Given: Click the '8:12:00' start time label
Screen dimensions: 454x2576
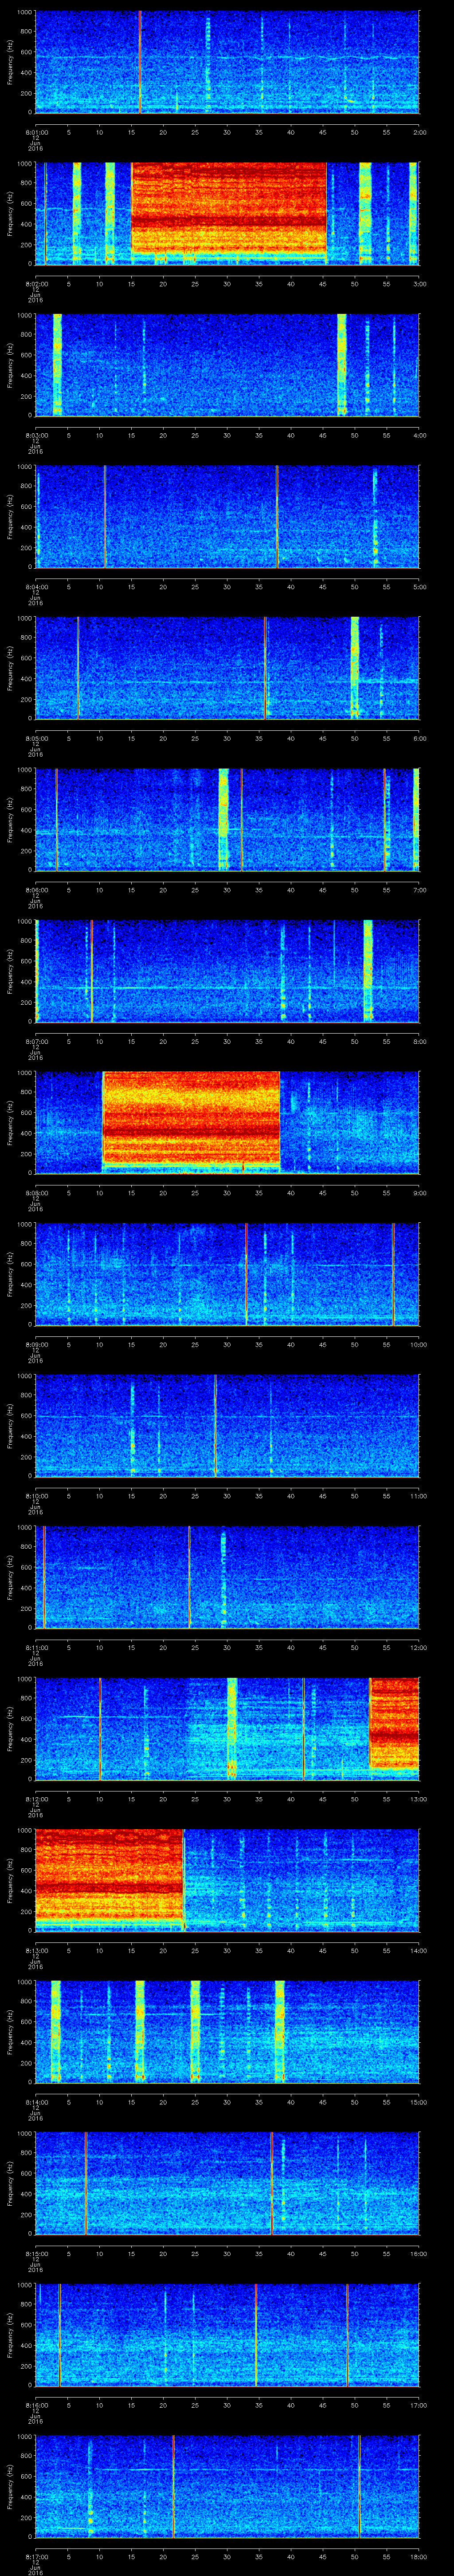Looking at the screenshot, I should tap(36, 1799).
